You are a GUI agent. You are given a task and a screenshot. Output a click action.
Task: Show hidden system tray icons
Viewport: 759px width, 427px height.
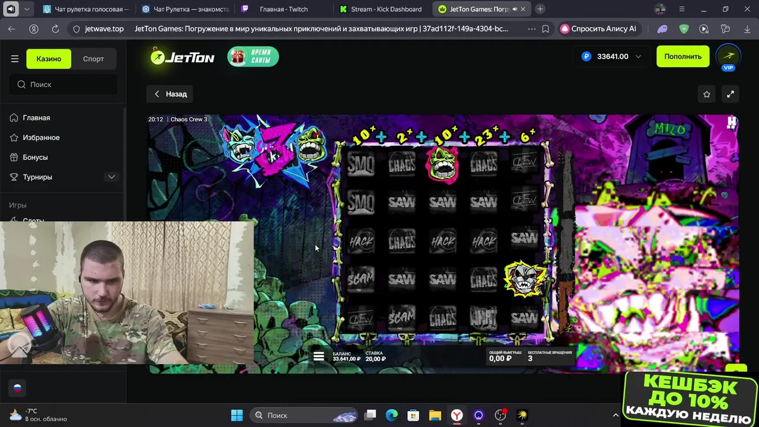pos(616,415)
